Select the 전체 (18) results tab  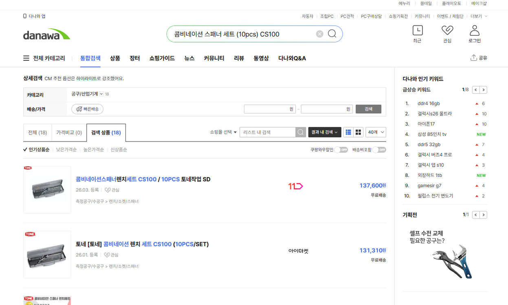pos(37,133)
